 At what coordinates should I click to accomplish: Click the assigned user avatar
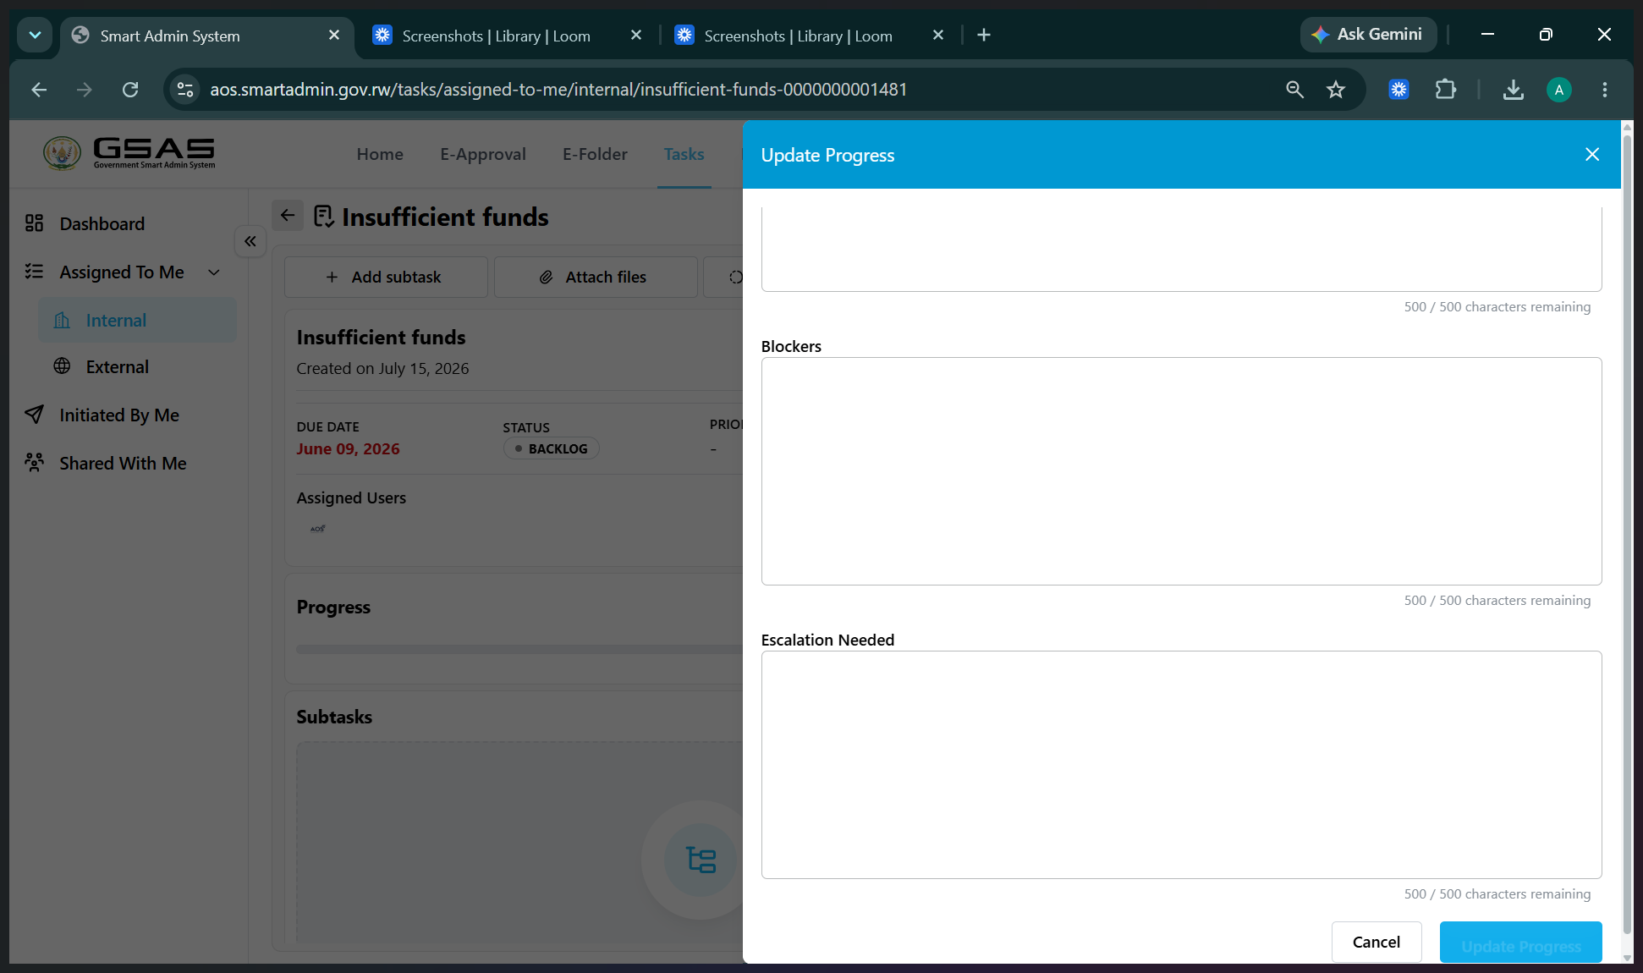(x=318, y=529)
